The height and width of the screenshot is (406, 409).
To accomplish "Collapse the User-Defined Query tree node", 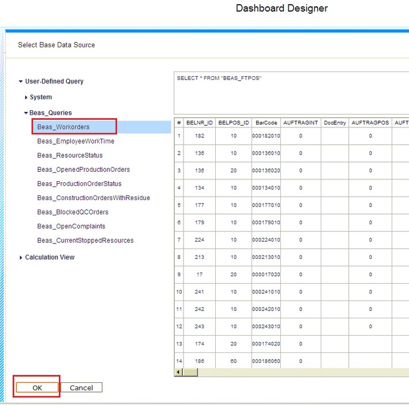I will click(x=21, y=82).
